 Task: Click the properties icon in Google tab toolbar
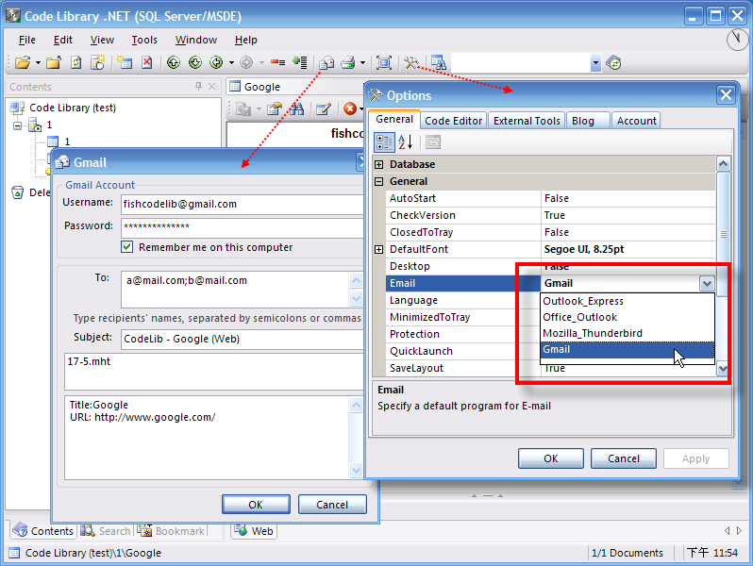(275, 109)
